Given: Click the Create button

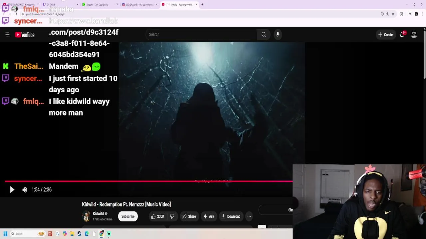Looking at the screenshot, I should point(385,35).
